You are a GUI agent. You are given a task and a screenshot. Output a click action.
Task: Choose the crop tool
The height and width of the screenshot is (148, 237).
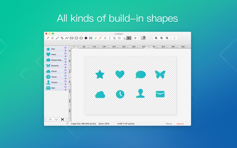pos(114,38)
